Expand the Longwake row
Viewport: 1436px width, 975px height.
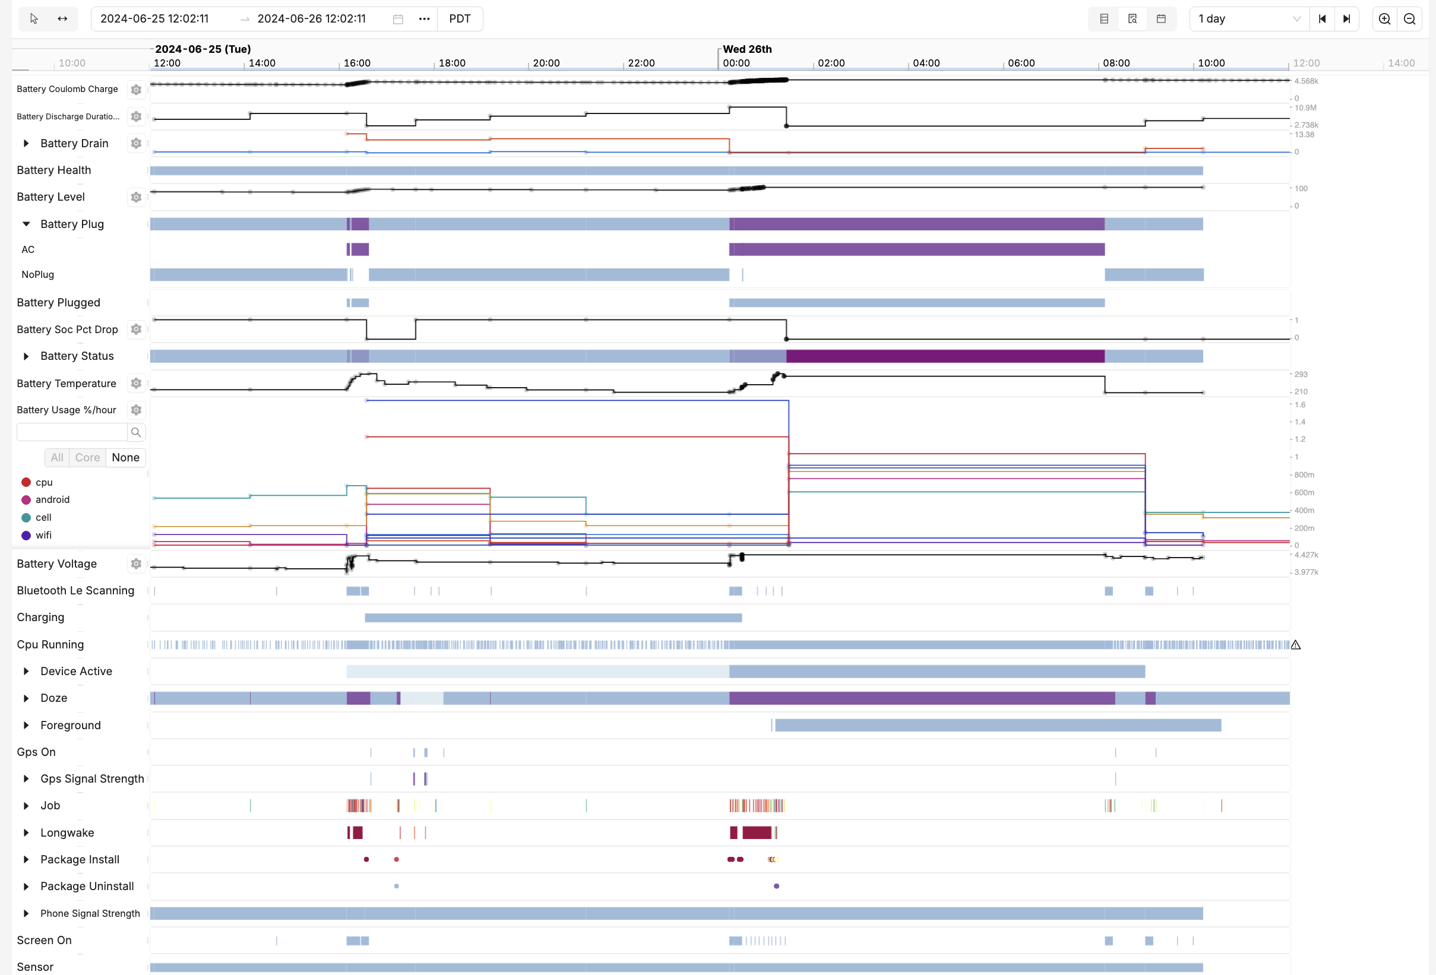tap(26, 832)
